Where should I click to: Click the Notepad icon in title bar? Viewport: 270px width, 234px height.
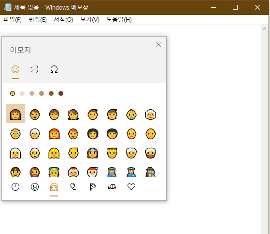8,7
